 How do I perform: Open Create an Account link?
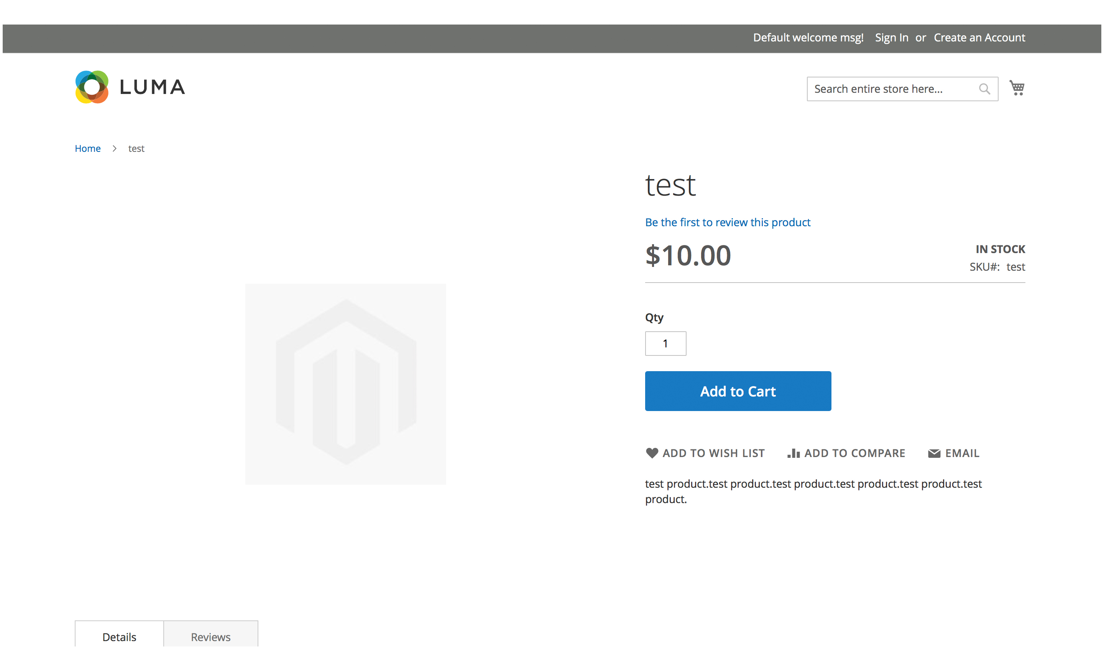(979, 38)
